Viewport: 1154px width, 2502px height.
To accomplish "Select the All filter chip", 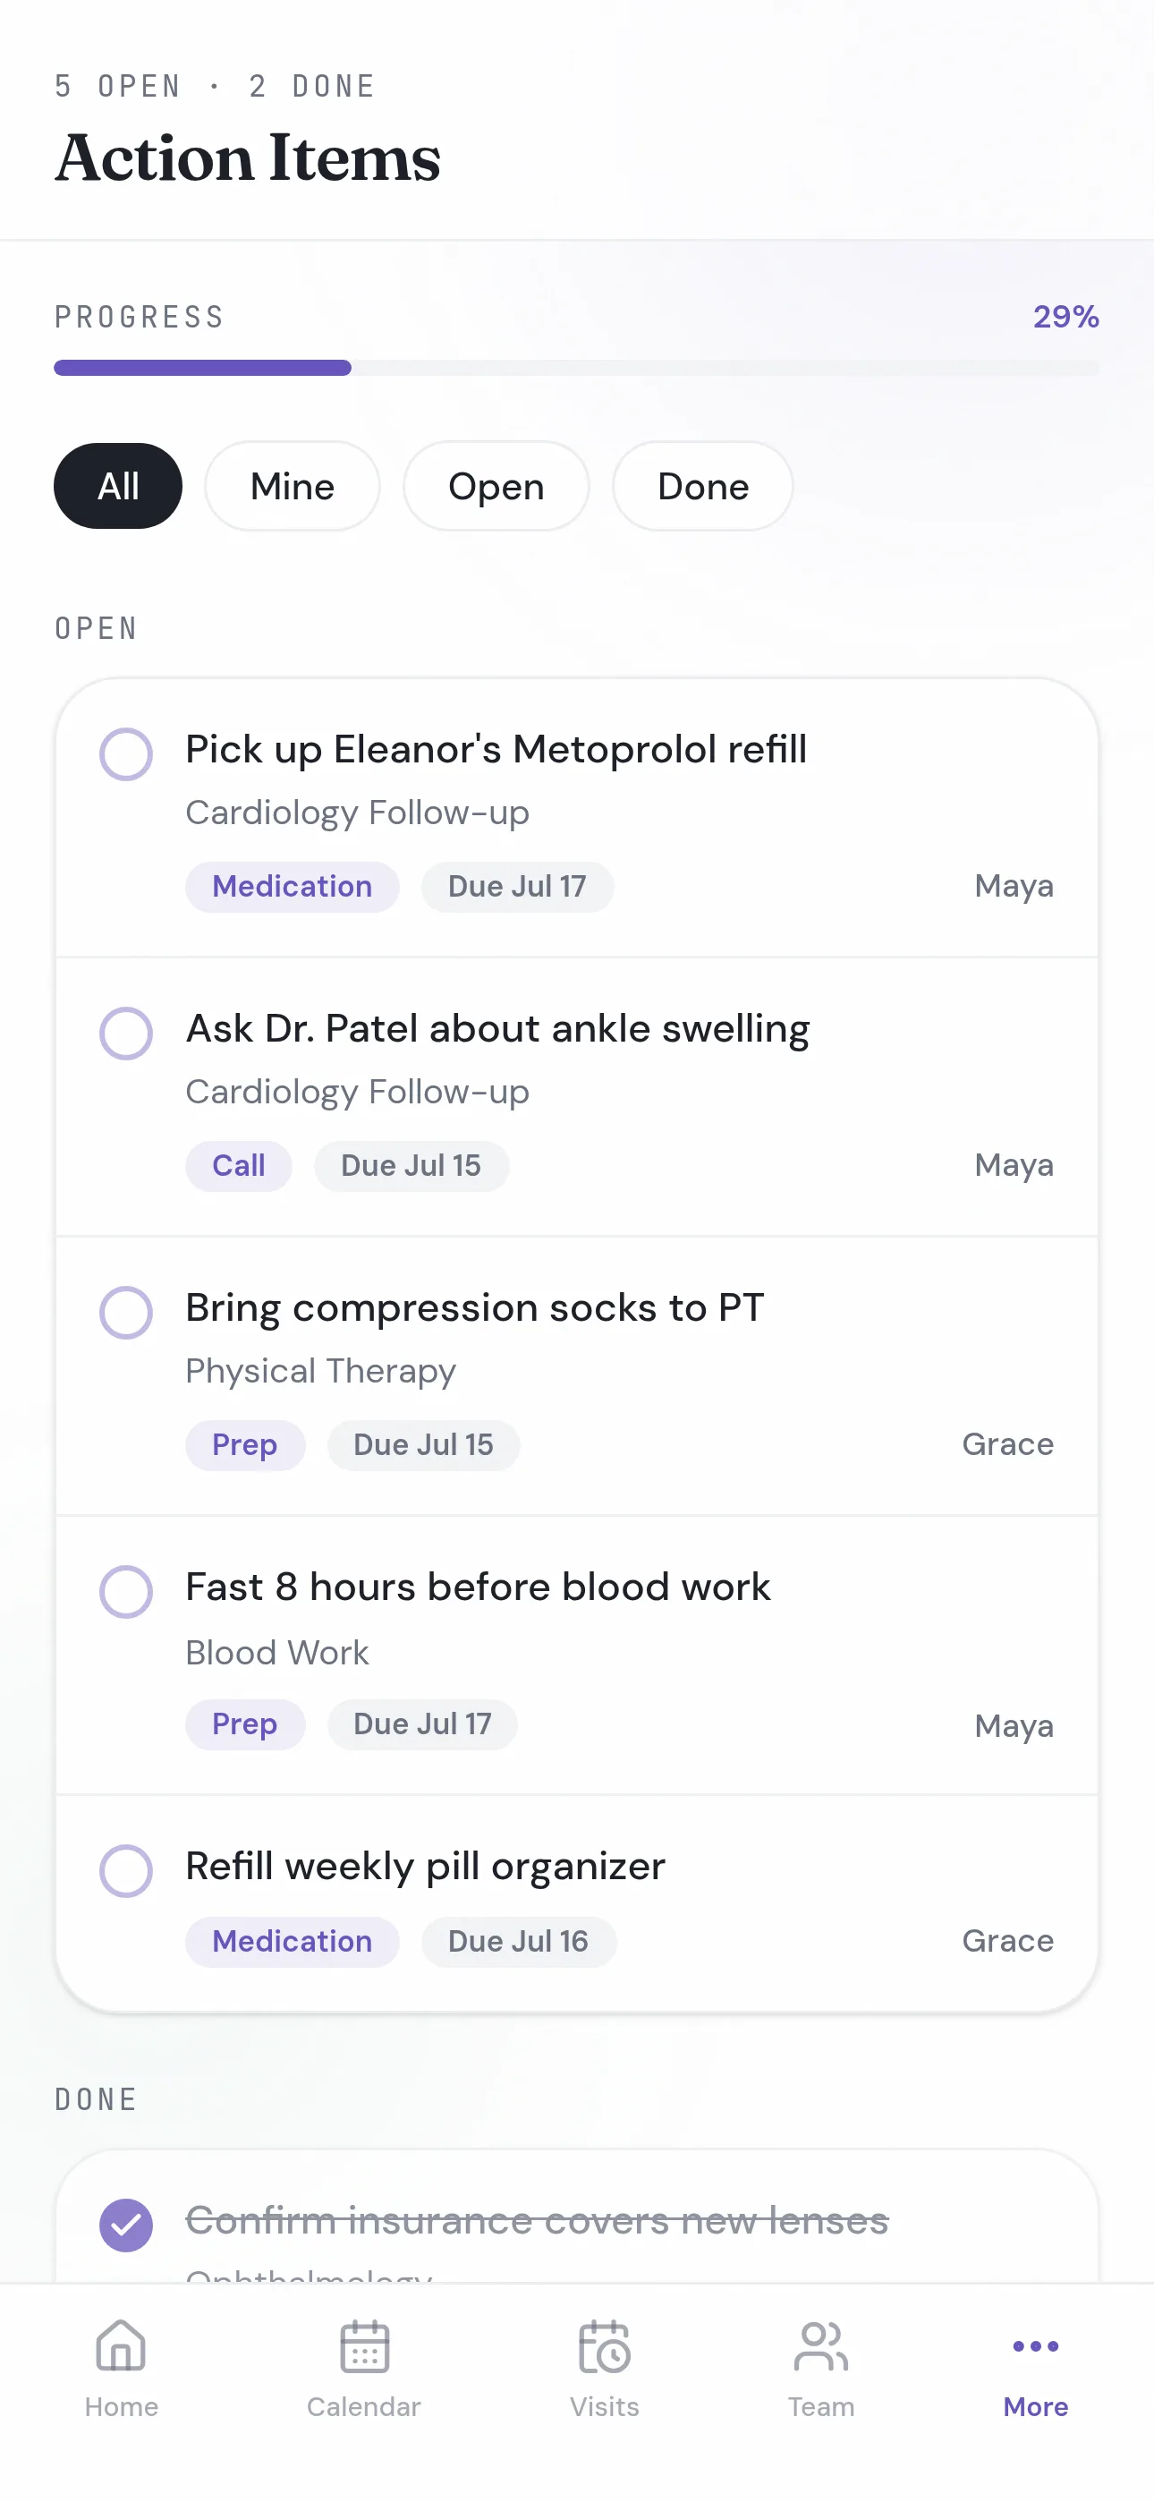I will [x=117, y=486].
